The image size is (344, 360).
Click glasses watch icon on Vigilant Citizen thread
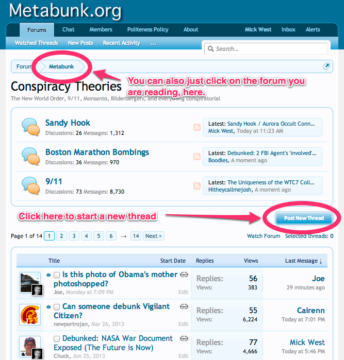tap(184, 306)
